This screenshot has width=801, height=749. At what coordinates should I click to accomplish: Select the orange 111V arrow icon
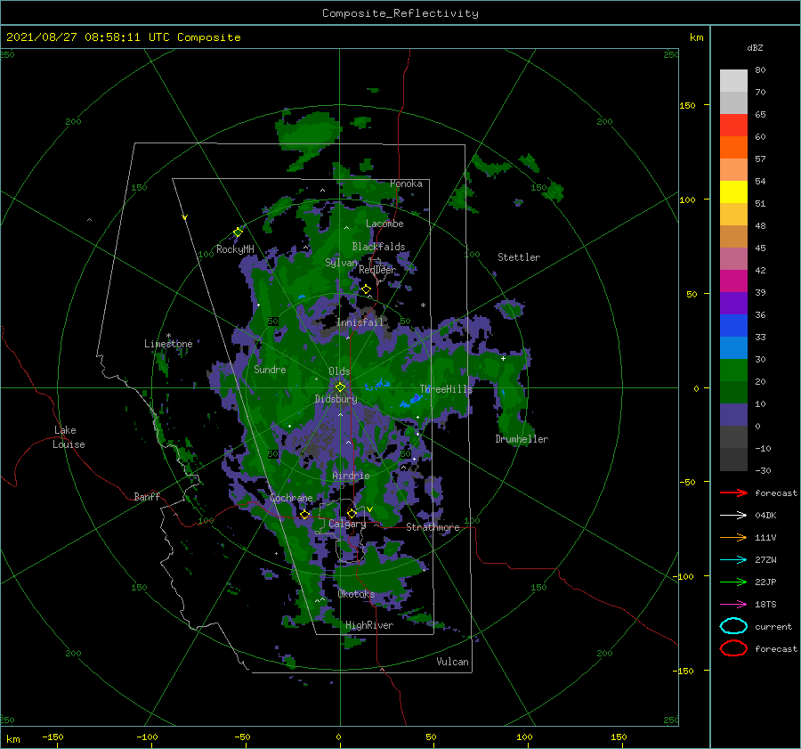point(733,537)
